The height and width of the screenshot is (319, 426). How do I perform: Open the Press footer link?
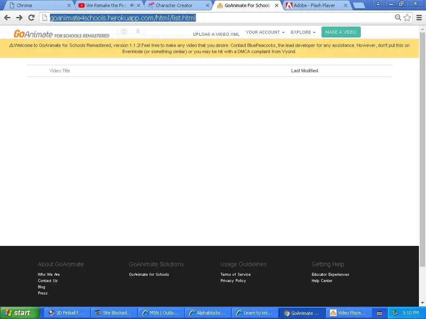[x=43, y=293]
